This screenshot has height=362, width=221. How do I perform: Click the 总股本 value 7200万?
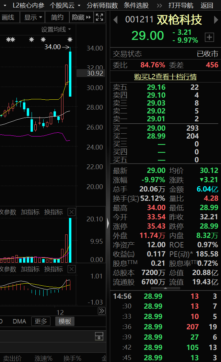[x=153, y=273]
